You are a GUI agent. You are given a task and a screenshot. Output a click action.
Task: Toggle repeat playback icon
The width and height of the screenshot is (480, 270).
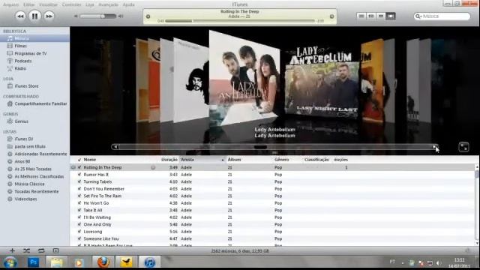coord(41,250)
